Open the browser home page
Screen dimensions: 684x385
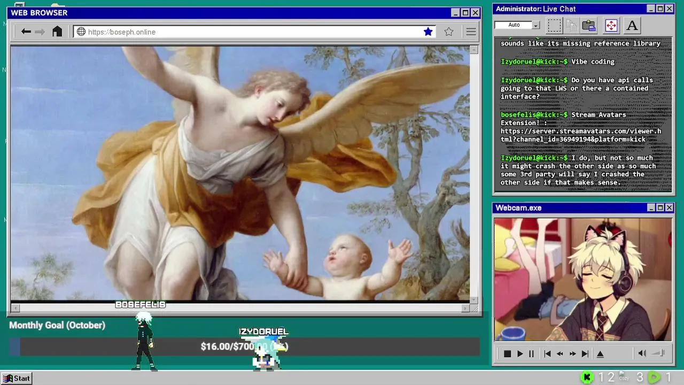click(x=57, y=32)
